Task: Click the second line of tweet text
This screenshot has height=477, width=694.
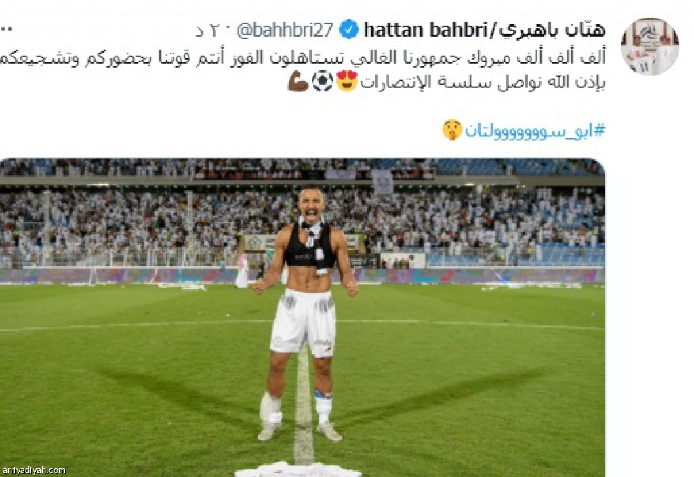Action: (x=483, y=82)
